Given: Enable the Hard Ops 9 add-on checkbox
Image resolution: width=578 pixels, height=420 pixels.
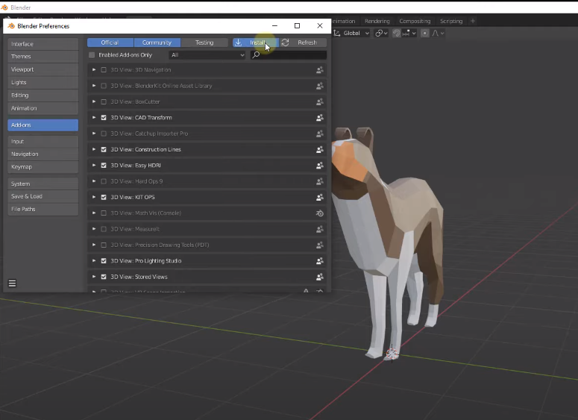Looking at the screenshot, I should click(x=104, y=181).
